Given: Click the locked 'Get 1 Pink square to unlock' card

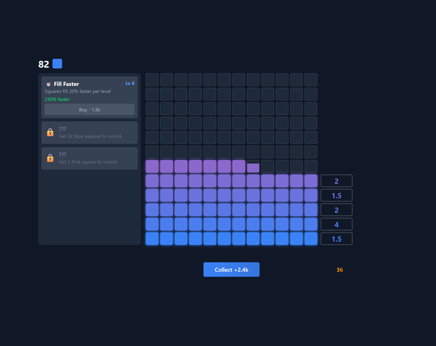Looking at the screenshot, I should (x=89, y=158).
